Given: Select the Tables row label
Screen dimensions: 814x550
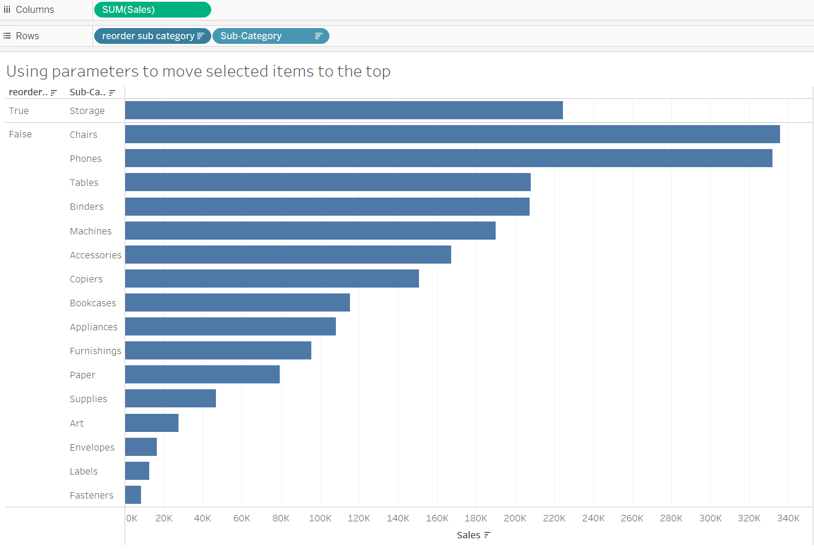Looking at the screenshot, I should pyautogui.click(x=84, y=183).
